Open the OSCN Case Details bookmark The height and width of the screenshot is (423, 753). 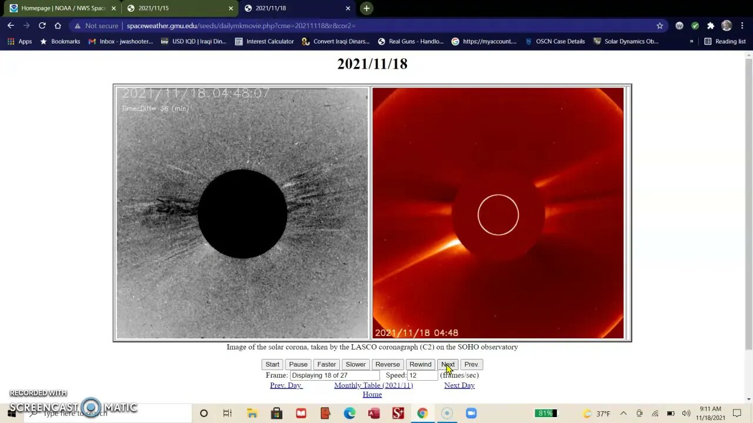pyautogui.click(x=555, y=42)
